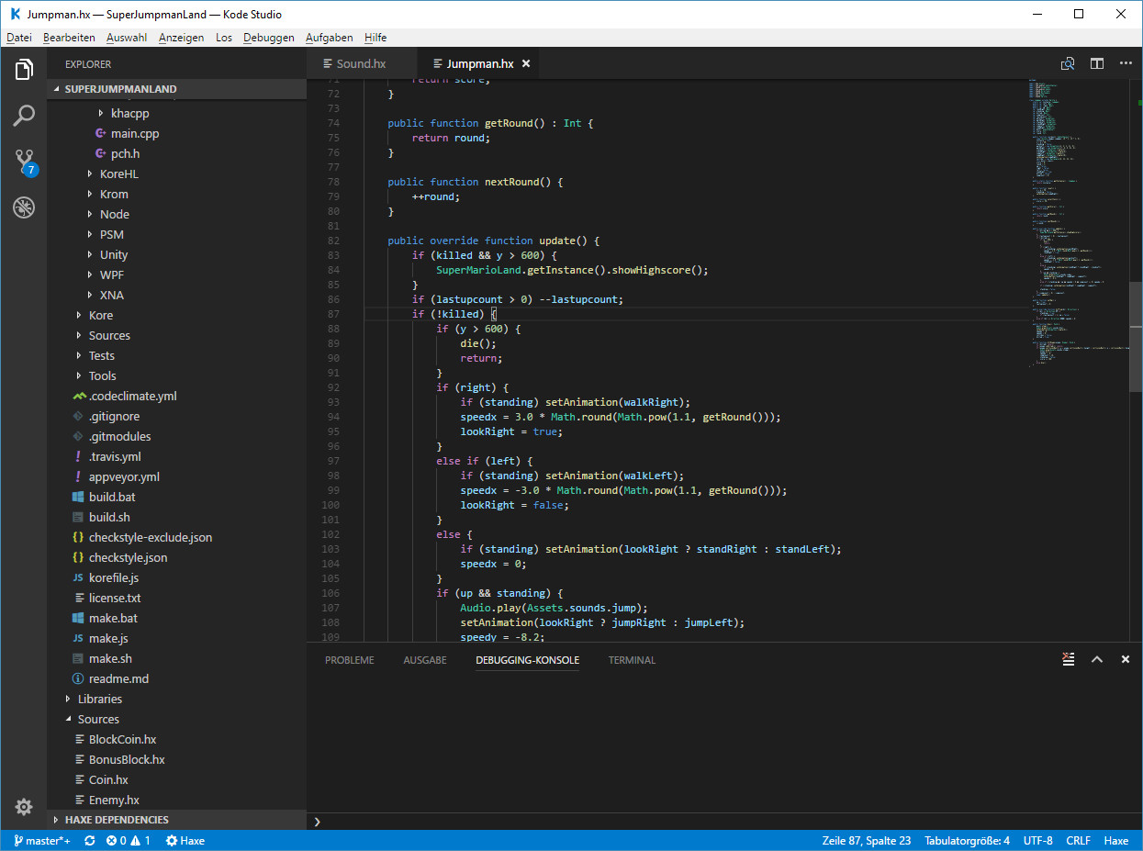Open Source Control view showing 7 changes

pyautogui.click(x=24, y=161)
